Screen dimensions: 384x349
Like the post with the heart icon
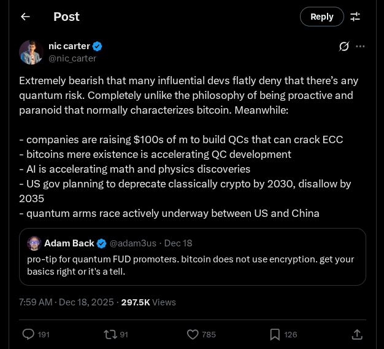tap(193, 334)
